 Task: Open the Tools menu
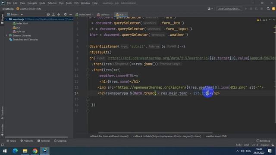pyautogui.click(x=69, y=3)
